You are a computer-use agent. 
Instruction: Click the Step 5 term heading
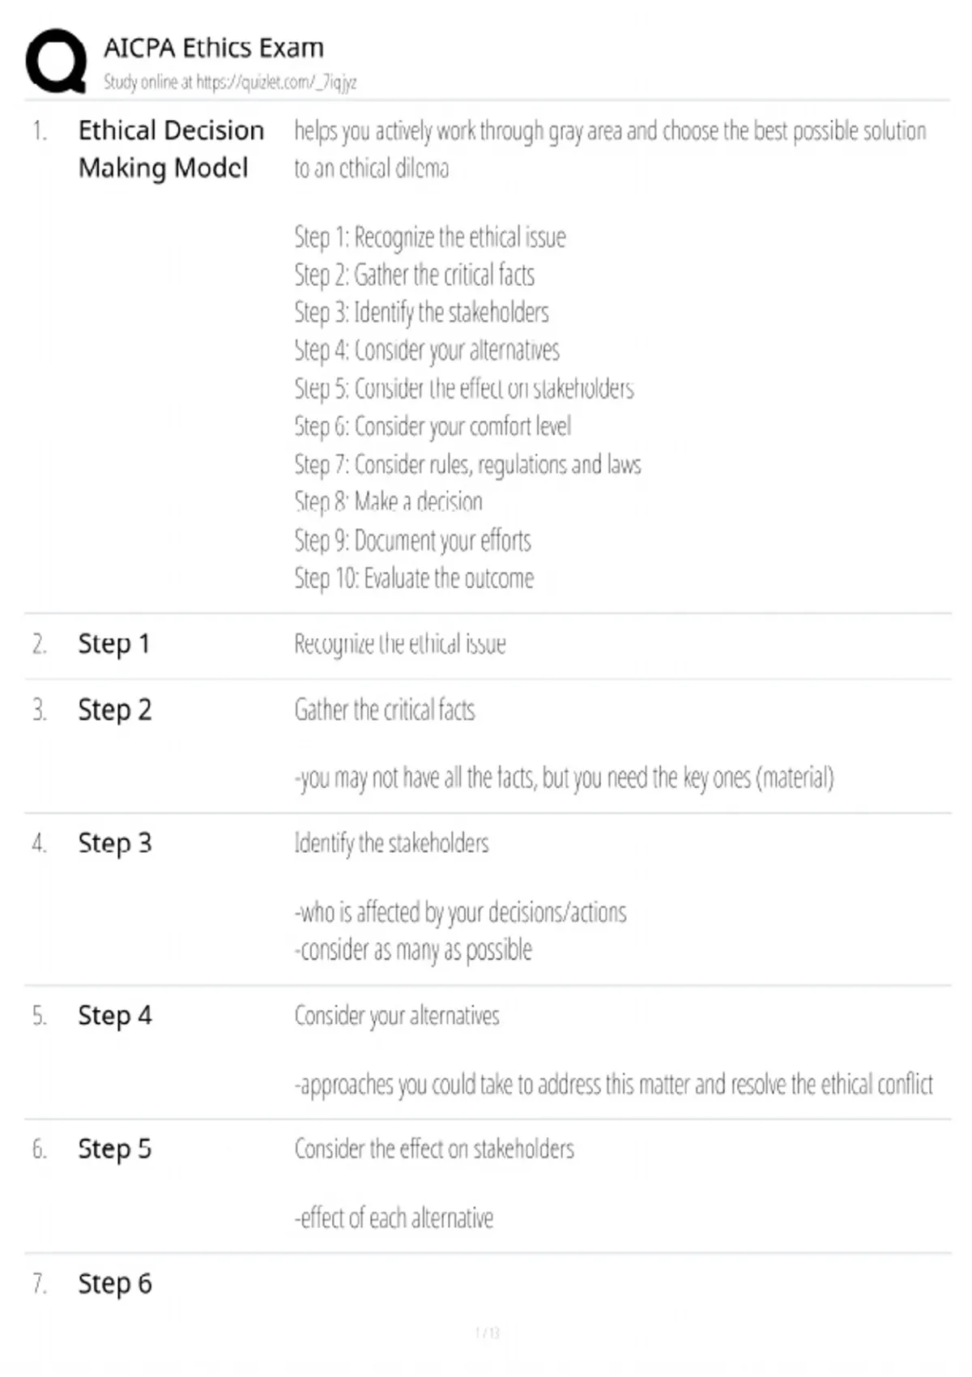(115, 1149)
